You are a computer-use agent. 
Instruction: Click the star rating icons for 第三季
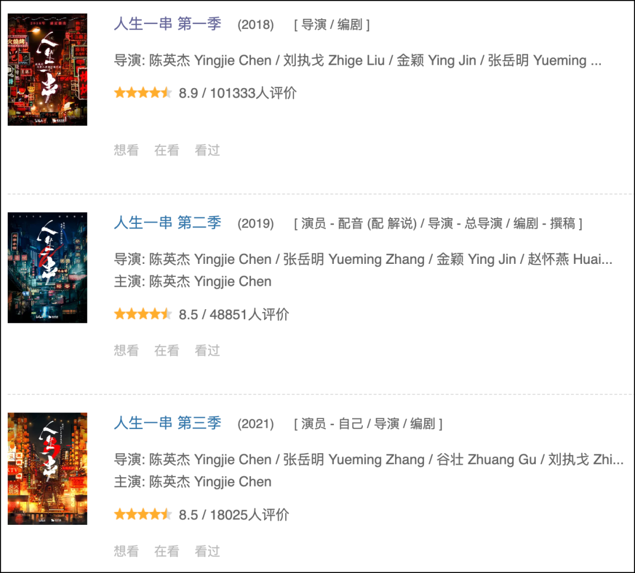143,515
